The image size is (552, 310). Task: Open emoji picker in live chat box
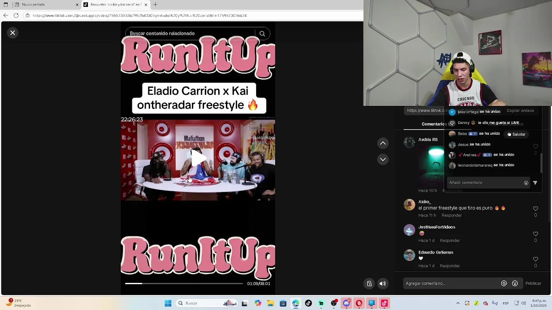point(526,183)
